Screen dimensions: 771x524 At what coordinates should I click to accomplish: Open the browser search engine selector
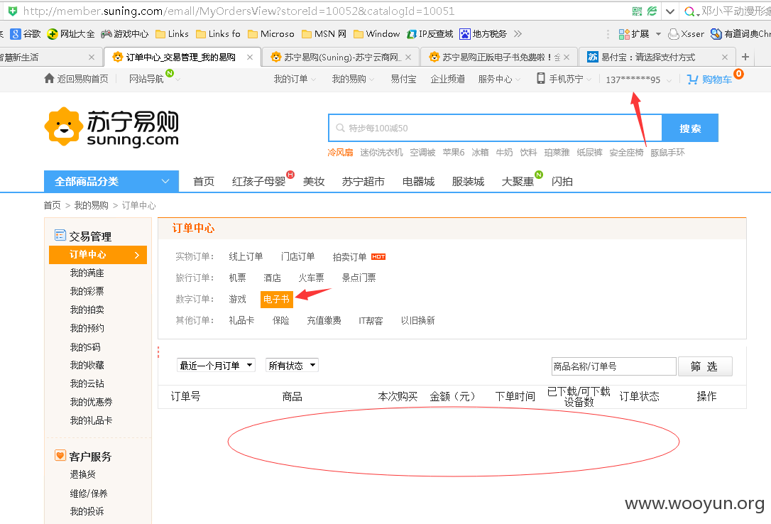pyautogui.click(x=691, y=11)
